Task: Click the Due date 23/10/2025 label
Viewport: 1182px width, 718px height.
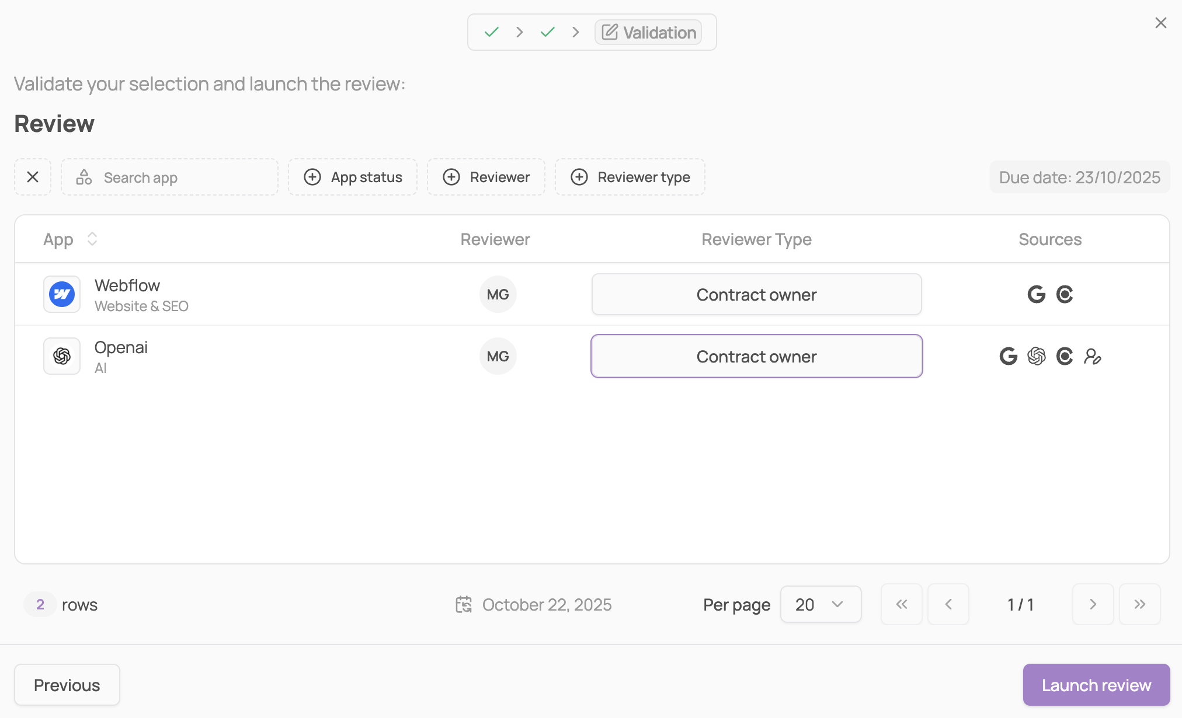Action: (1079, 177)
